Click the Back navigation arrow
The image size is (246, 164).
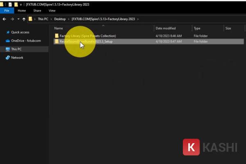[5, 19]
